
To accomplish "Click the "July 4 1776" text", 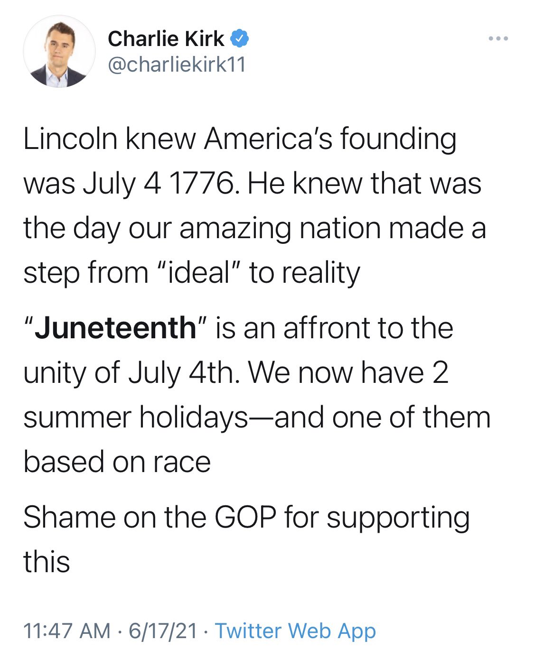I will (x=158, y=184).
